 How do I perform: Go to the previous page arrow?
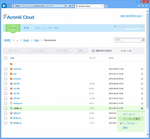click(x=135, y=51)
